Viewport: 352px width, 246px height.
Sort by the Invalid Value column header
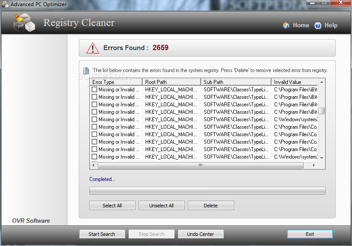294,82
